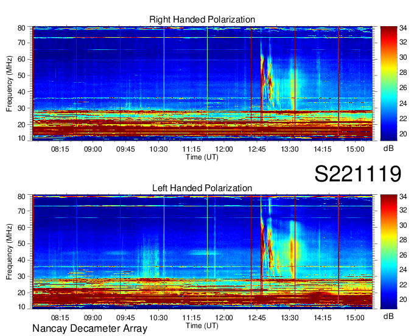Select the S221119 observation label
The height and width of the screenshot is (336, 414).
click(358, 174)
